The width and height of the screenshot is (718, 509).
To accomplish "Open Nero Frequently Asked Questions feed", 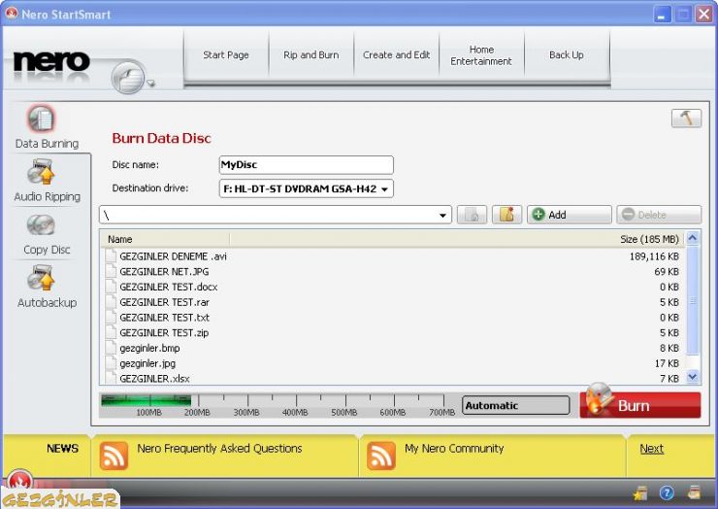I will pos(220,449).
